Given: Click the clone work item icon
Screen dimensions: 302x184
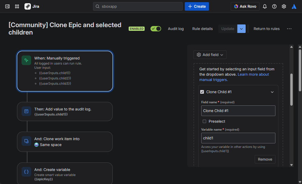Looking at the screenshot, I should click(x=26, y=141).
